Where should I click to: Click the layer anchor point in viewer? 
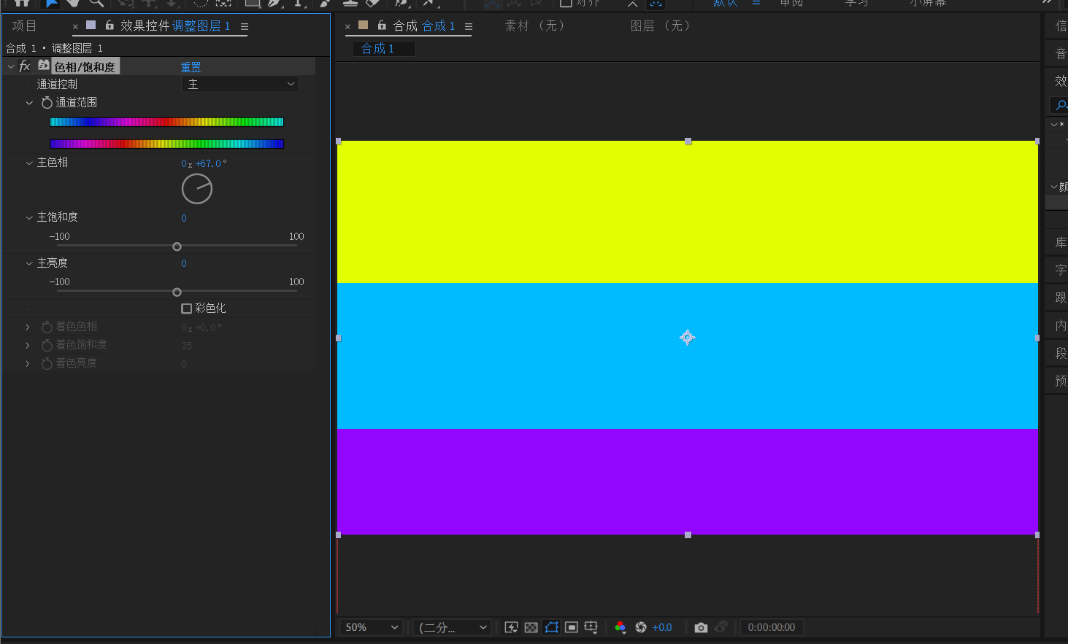688,338
